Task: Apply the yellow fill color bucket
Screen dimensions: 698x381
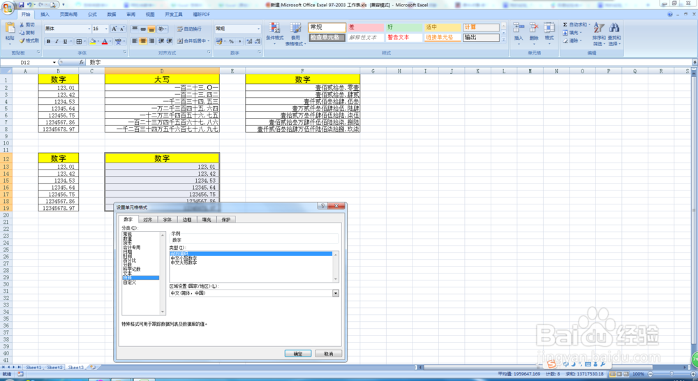Action: [93, 41]
